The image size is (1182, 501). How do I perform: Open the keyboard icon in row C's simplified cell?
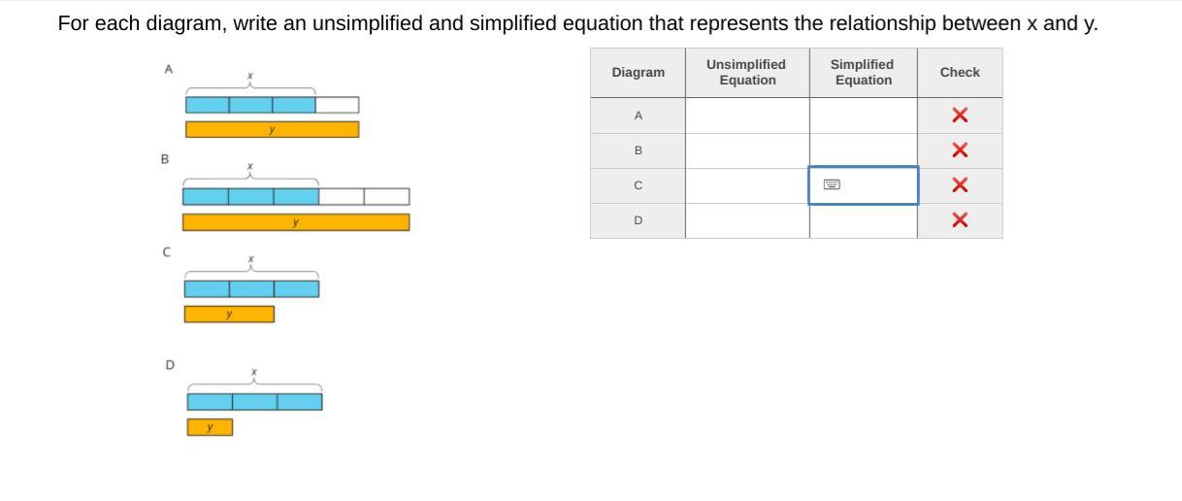pyautogui.click(x=832, y=184)
